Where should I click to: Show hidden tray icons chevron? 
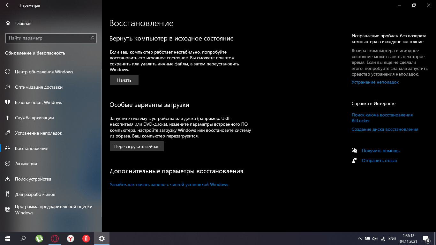[x=360, y=239]
